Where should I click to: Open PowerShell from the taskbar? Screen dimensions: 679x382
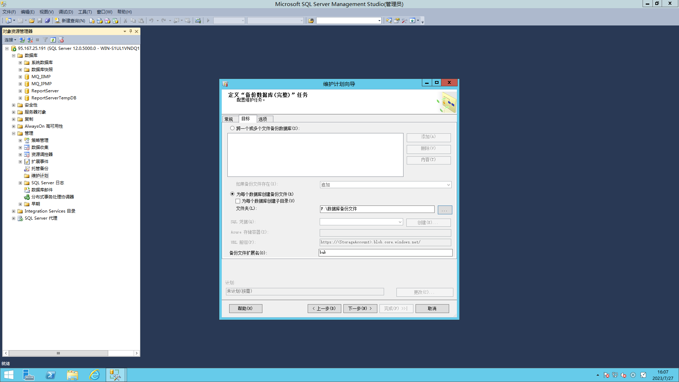coord(51,375)
